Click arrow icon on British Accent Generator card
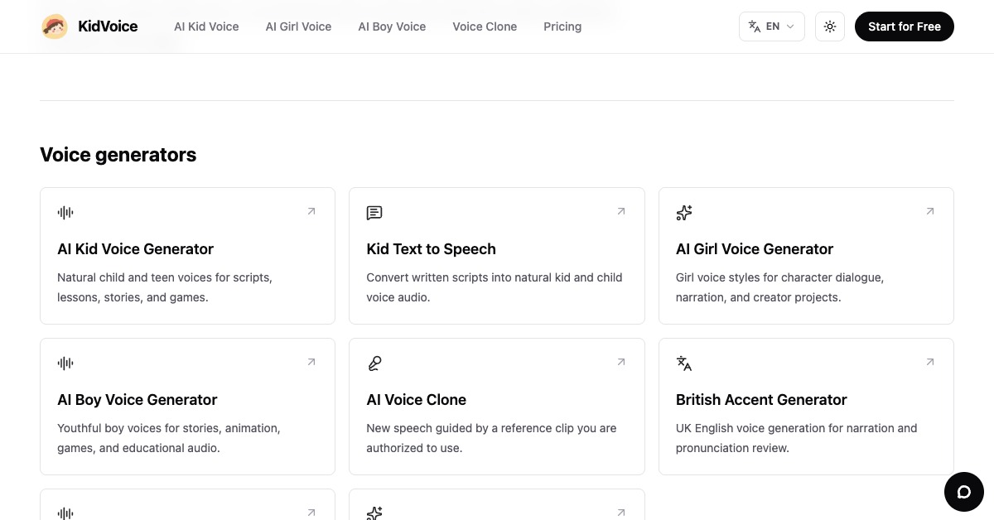 (x=930, y=362)
